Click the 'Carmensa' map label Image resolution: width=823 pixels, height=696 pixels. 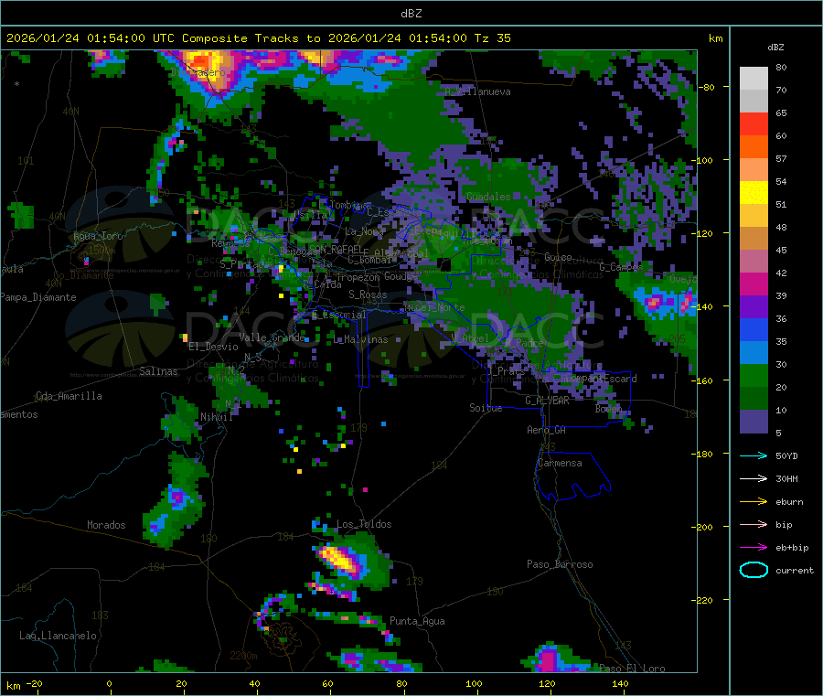click(x=560, y=463)
